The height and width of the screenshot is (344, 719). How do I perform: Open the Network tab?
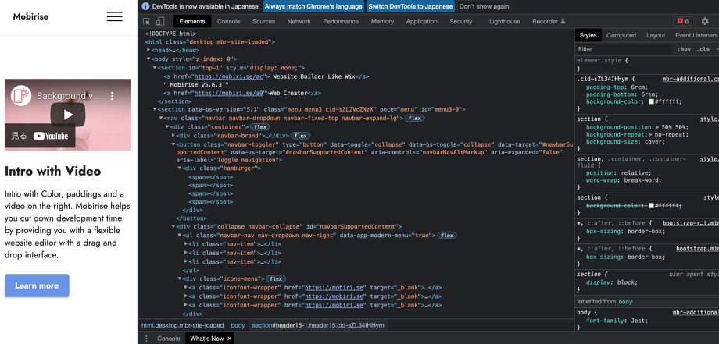coord(299,22)
